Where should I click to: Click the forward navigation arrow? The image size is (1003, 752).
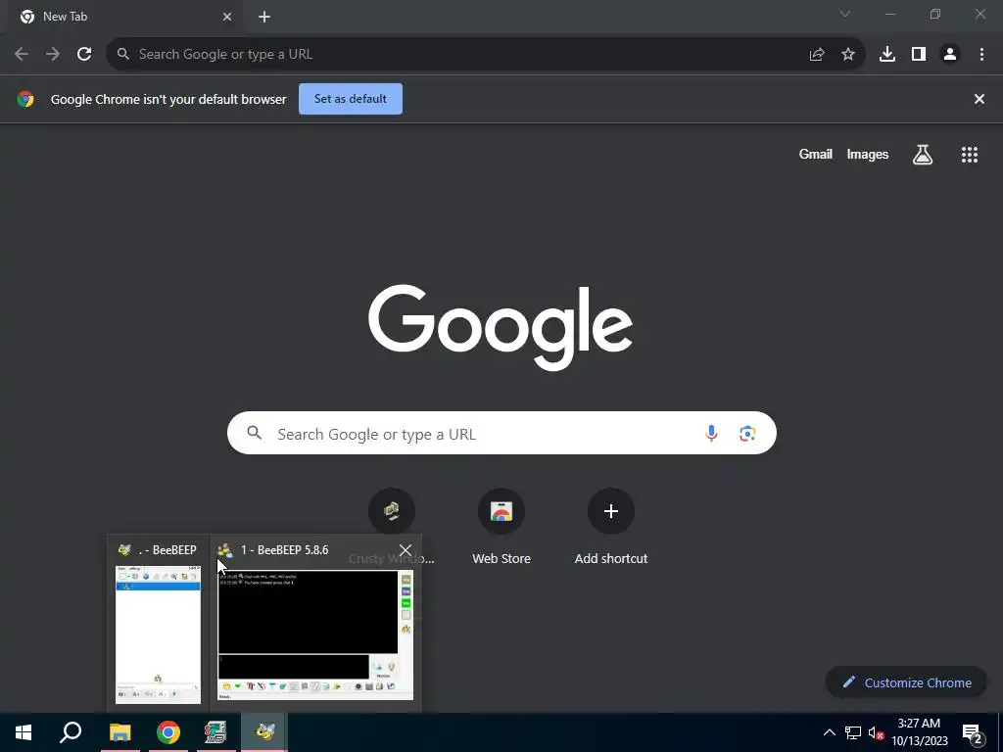coord(53,55)
